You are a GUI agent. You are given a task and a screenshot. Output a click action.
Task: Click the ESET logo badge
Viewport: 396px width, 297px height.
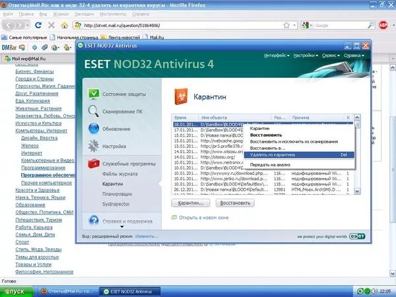pos(357,236)
